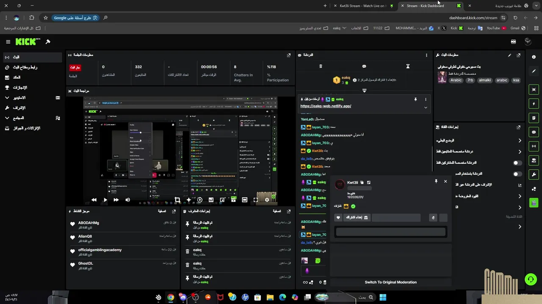This screenshot has width=542, height=304.
Task: Click the green lightning bolt sidebar button
Action: click(534, 103)
